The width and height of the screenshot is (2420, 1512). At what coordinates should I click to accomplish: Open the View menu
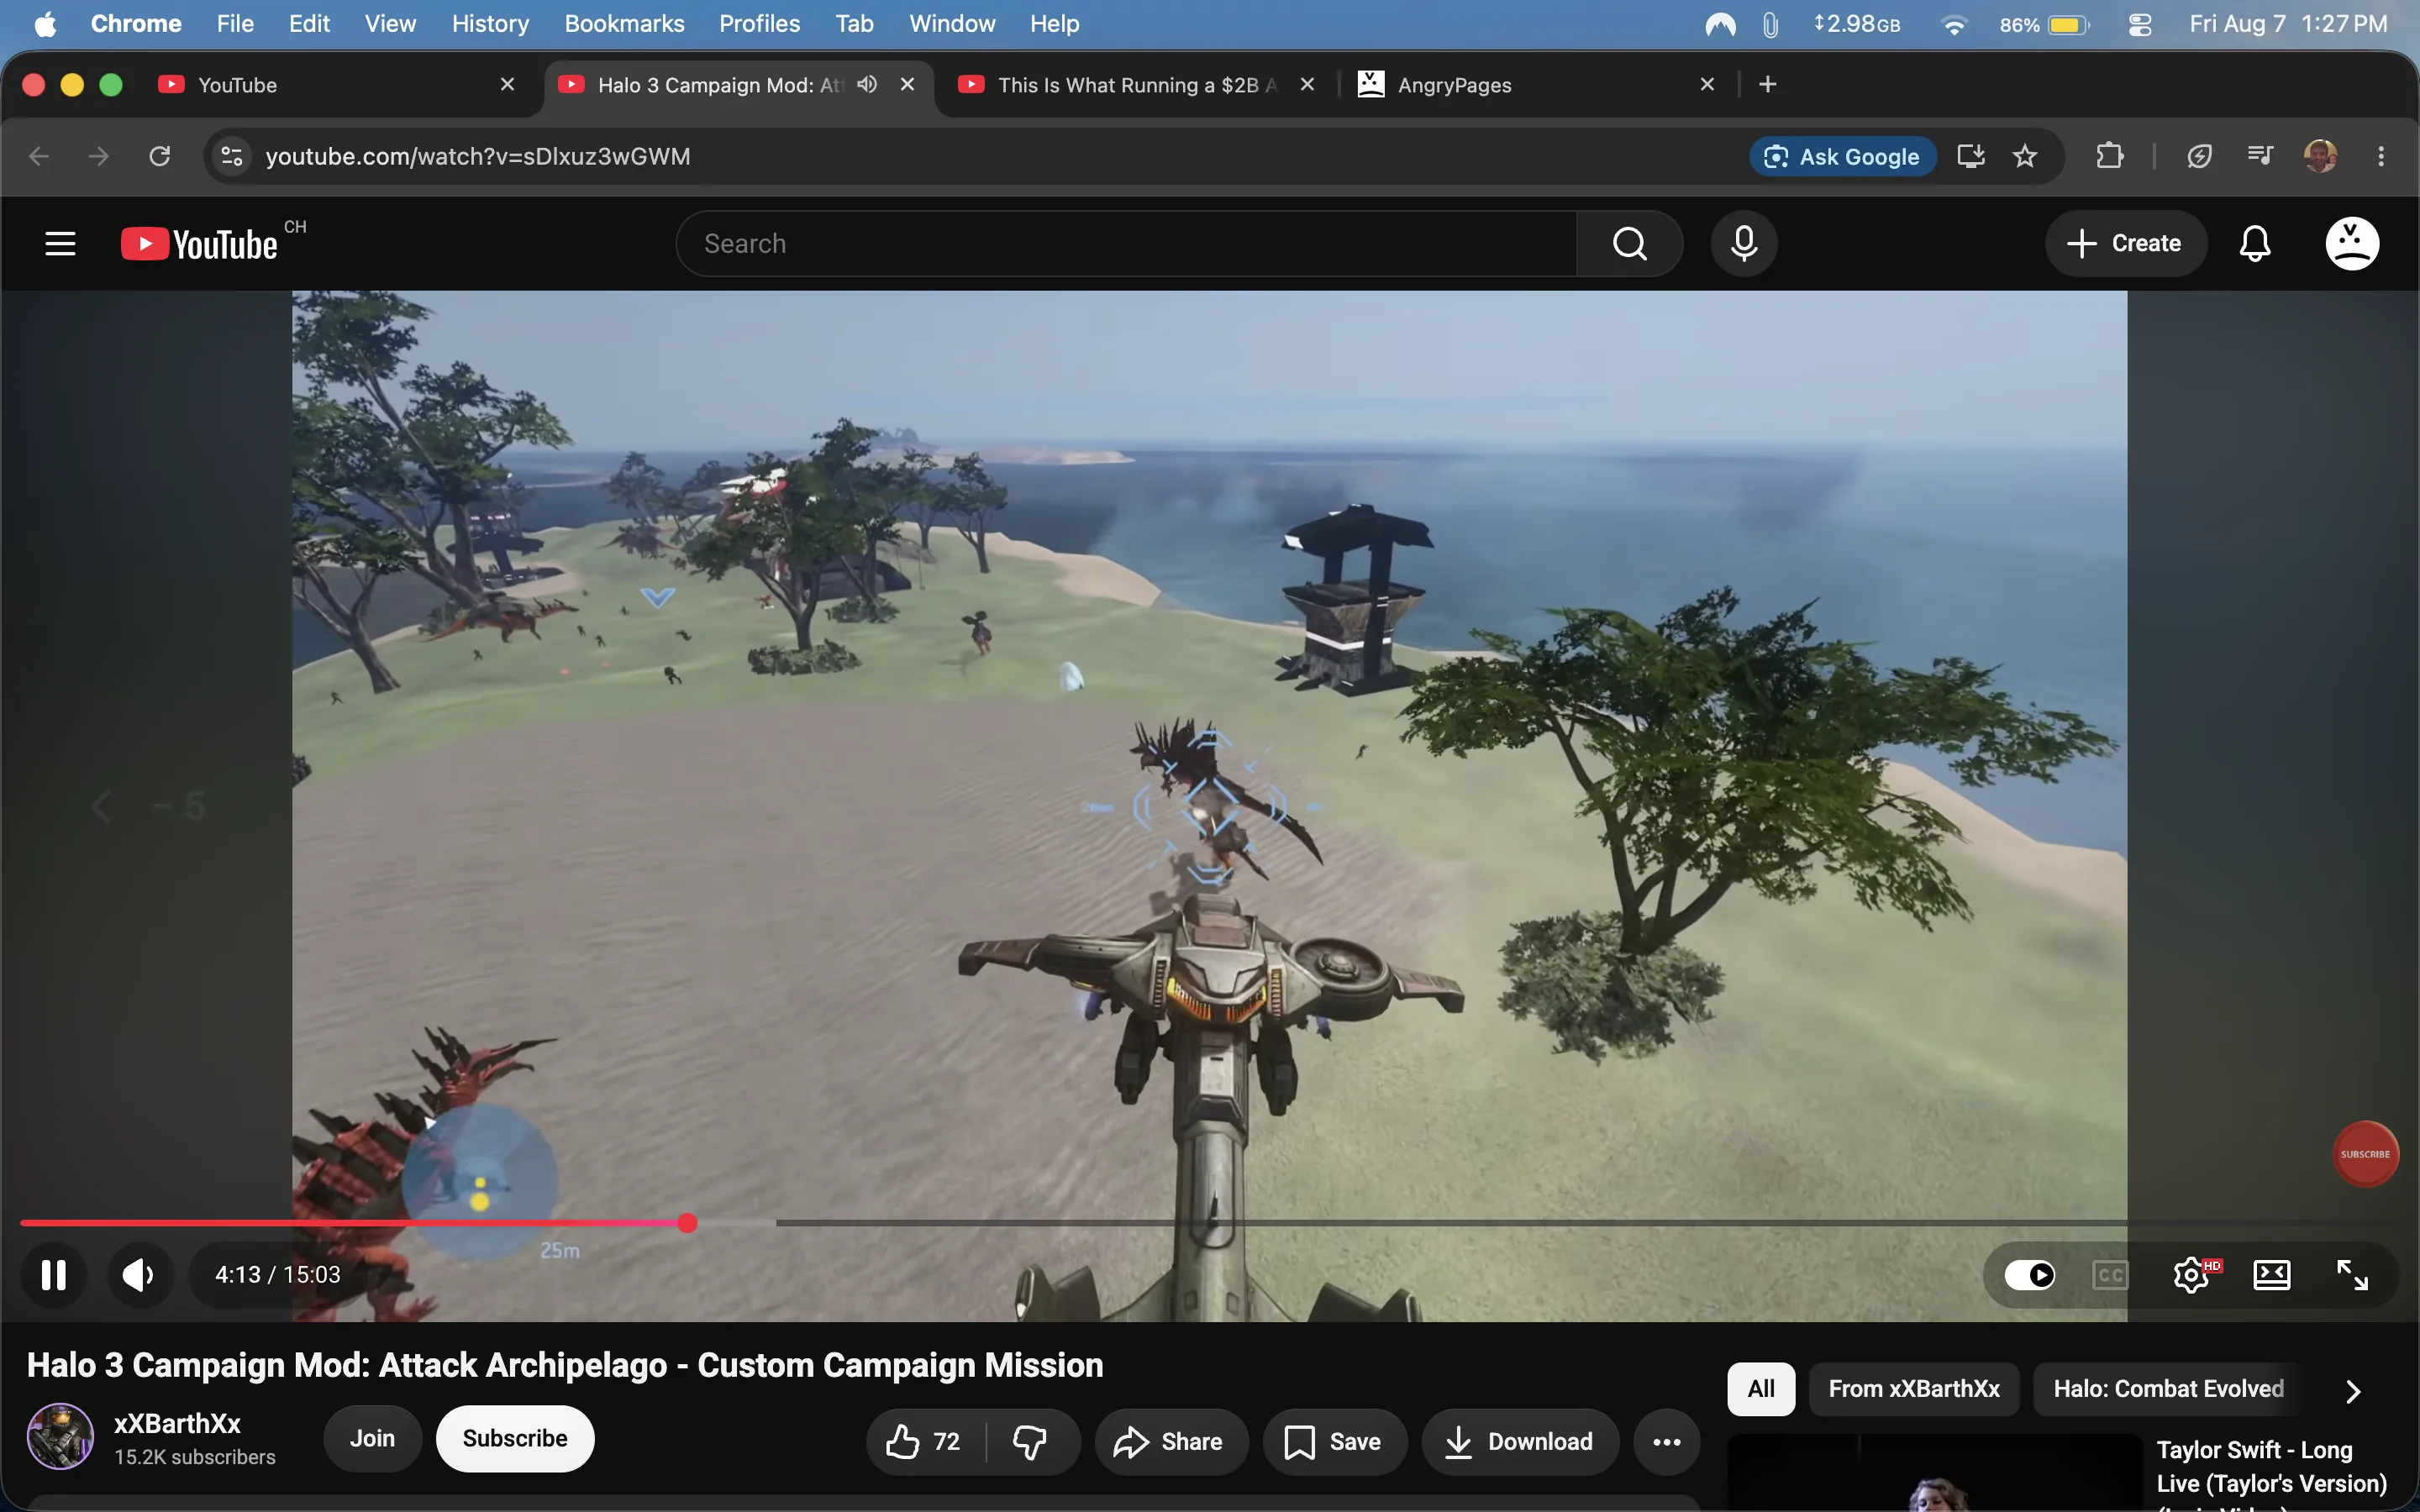[390, 24]
